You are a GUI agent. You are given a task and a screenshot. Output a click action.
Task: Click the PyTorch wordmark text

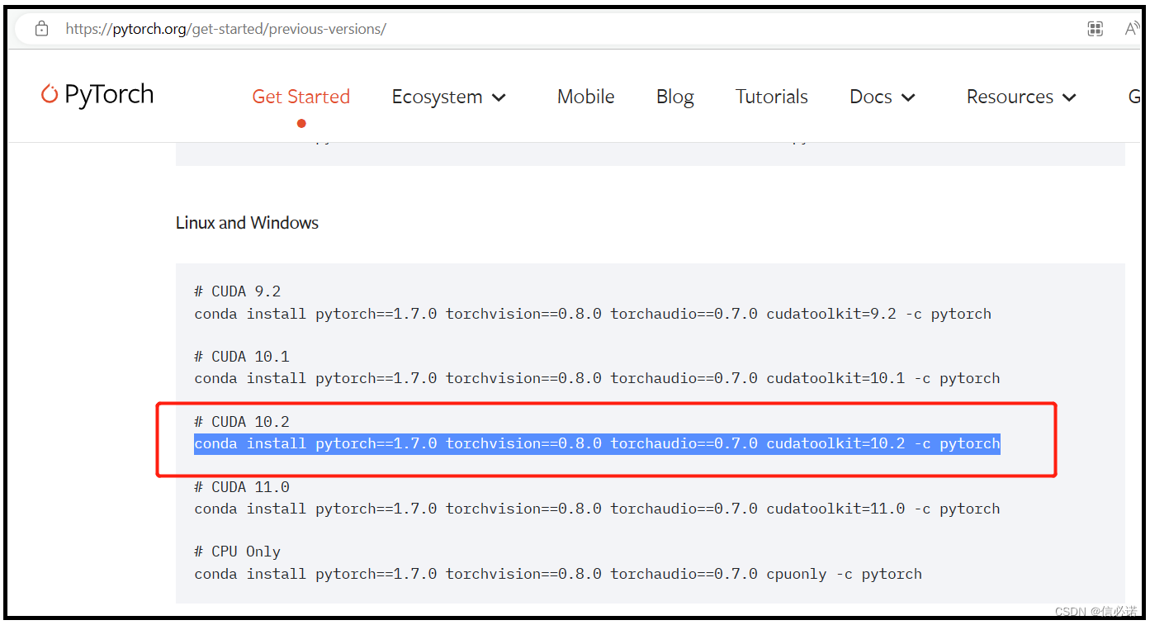(109, 95)
